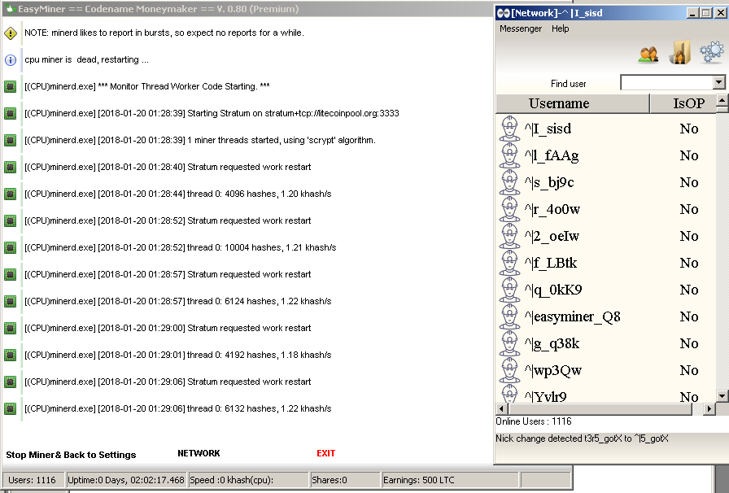Focus the Find user input field
The height and width of the screenshot is (493, 729).
click(x=667, y=83)
